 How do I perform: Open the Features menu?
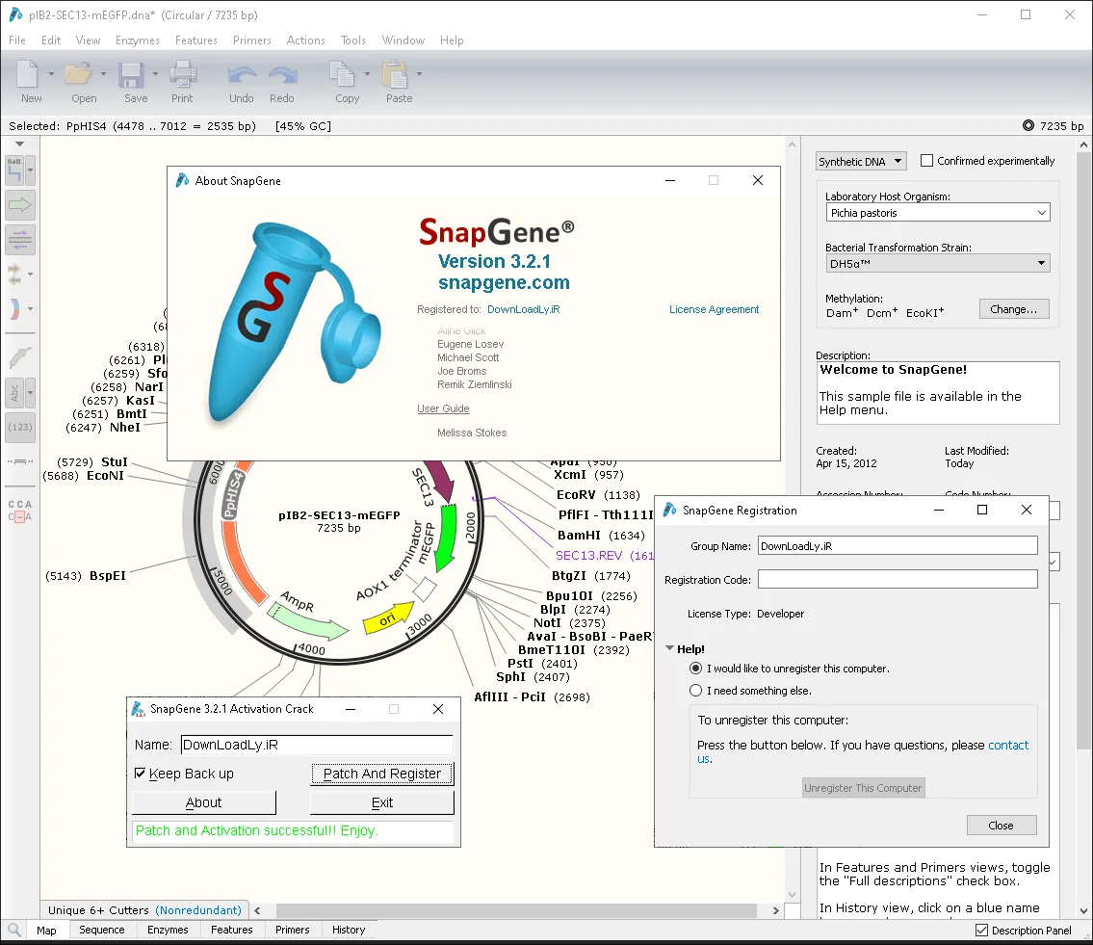(195, 40)
